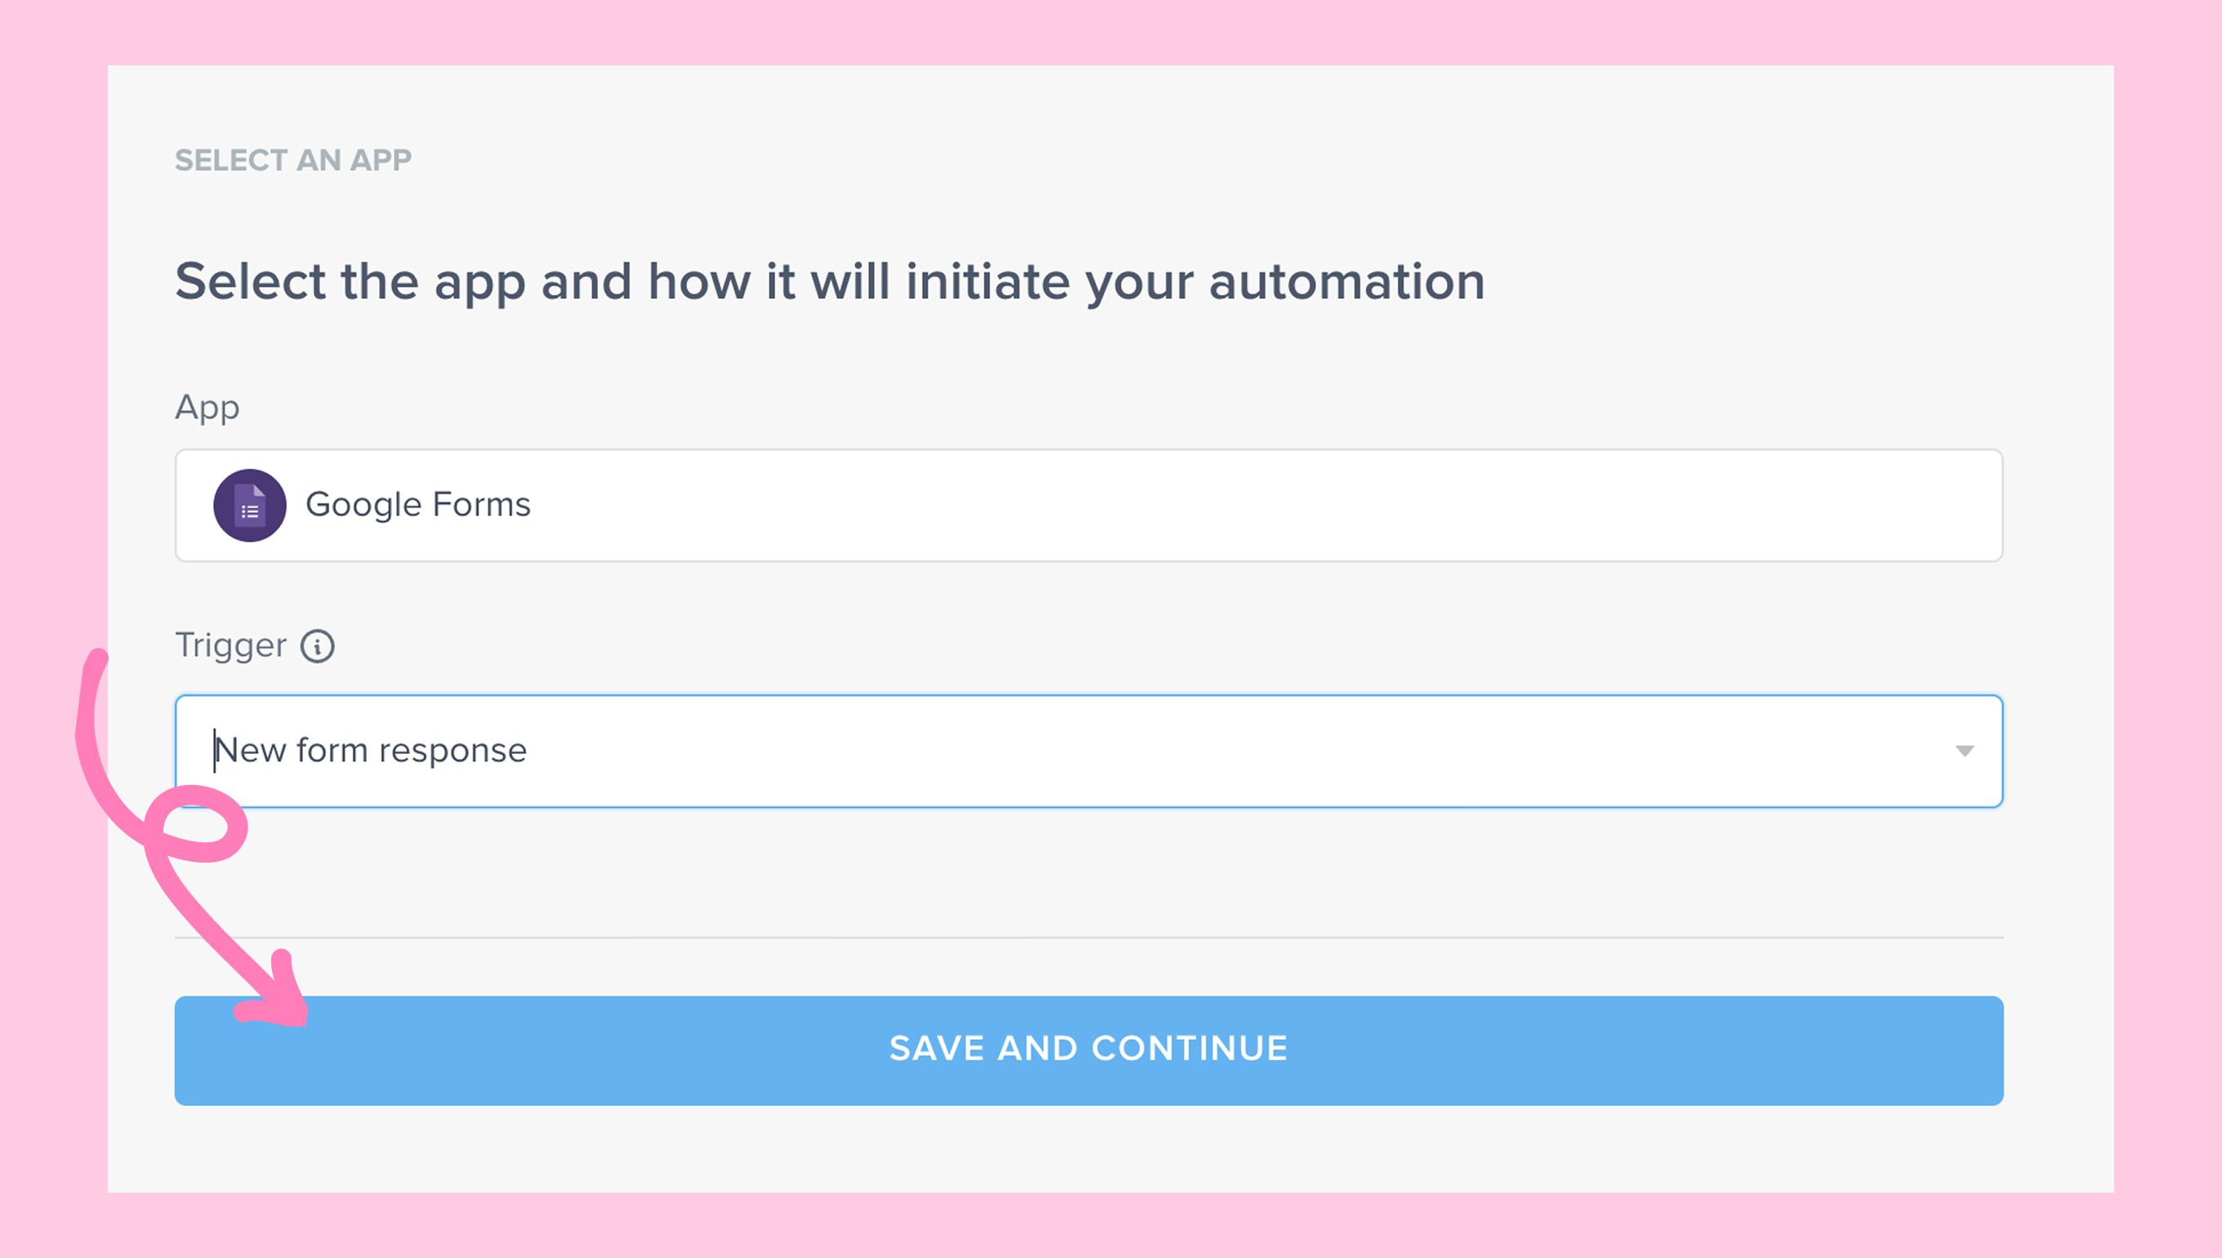The height and width of the screenshot is (1258, 2222).
Task: Click the horizontal divider above the Save button
Action: click(x=1089, y=938)
